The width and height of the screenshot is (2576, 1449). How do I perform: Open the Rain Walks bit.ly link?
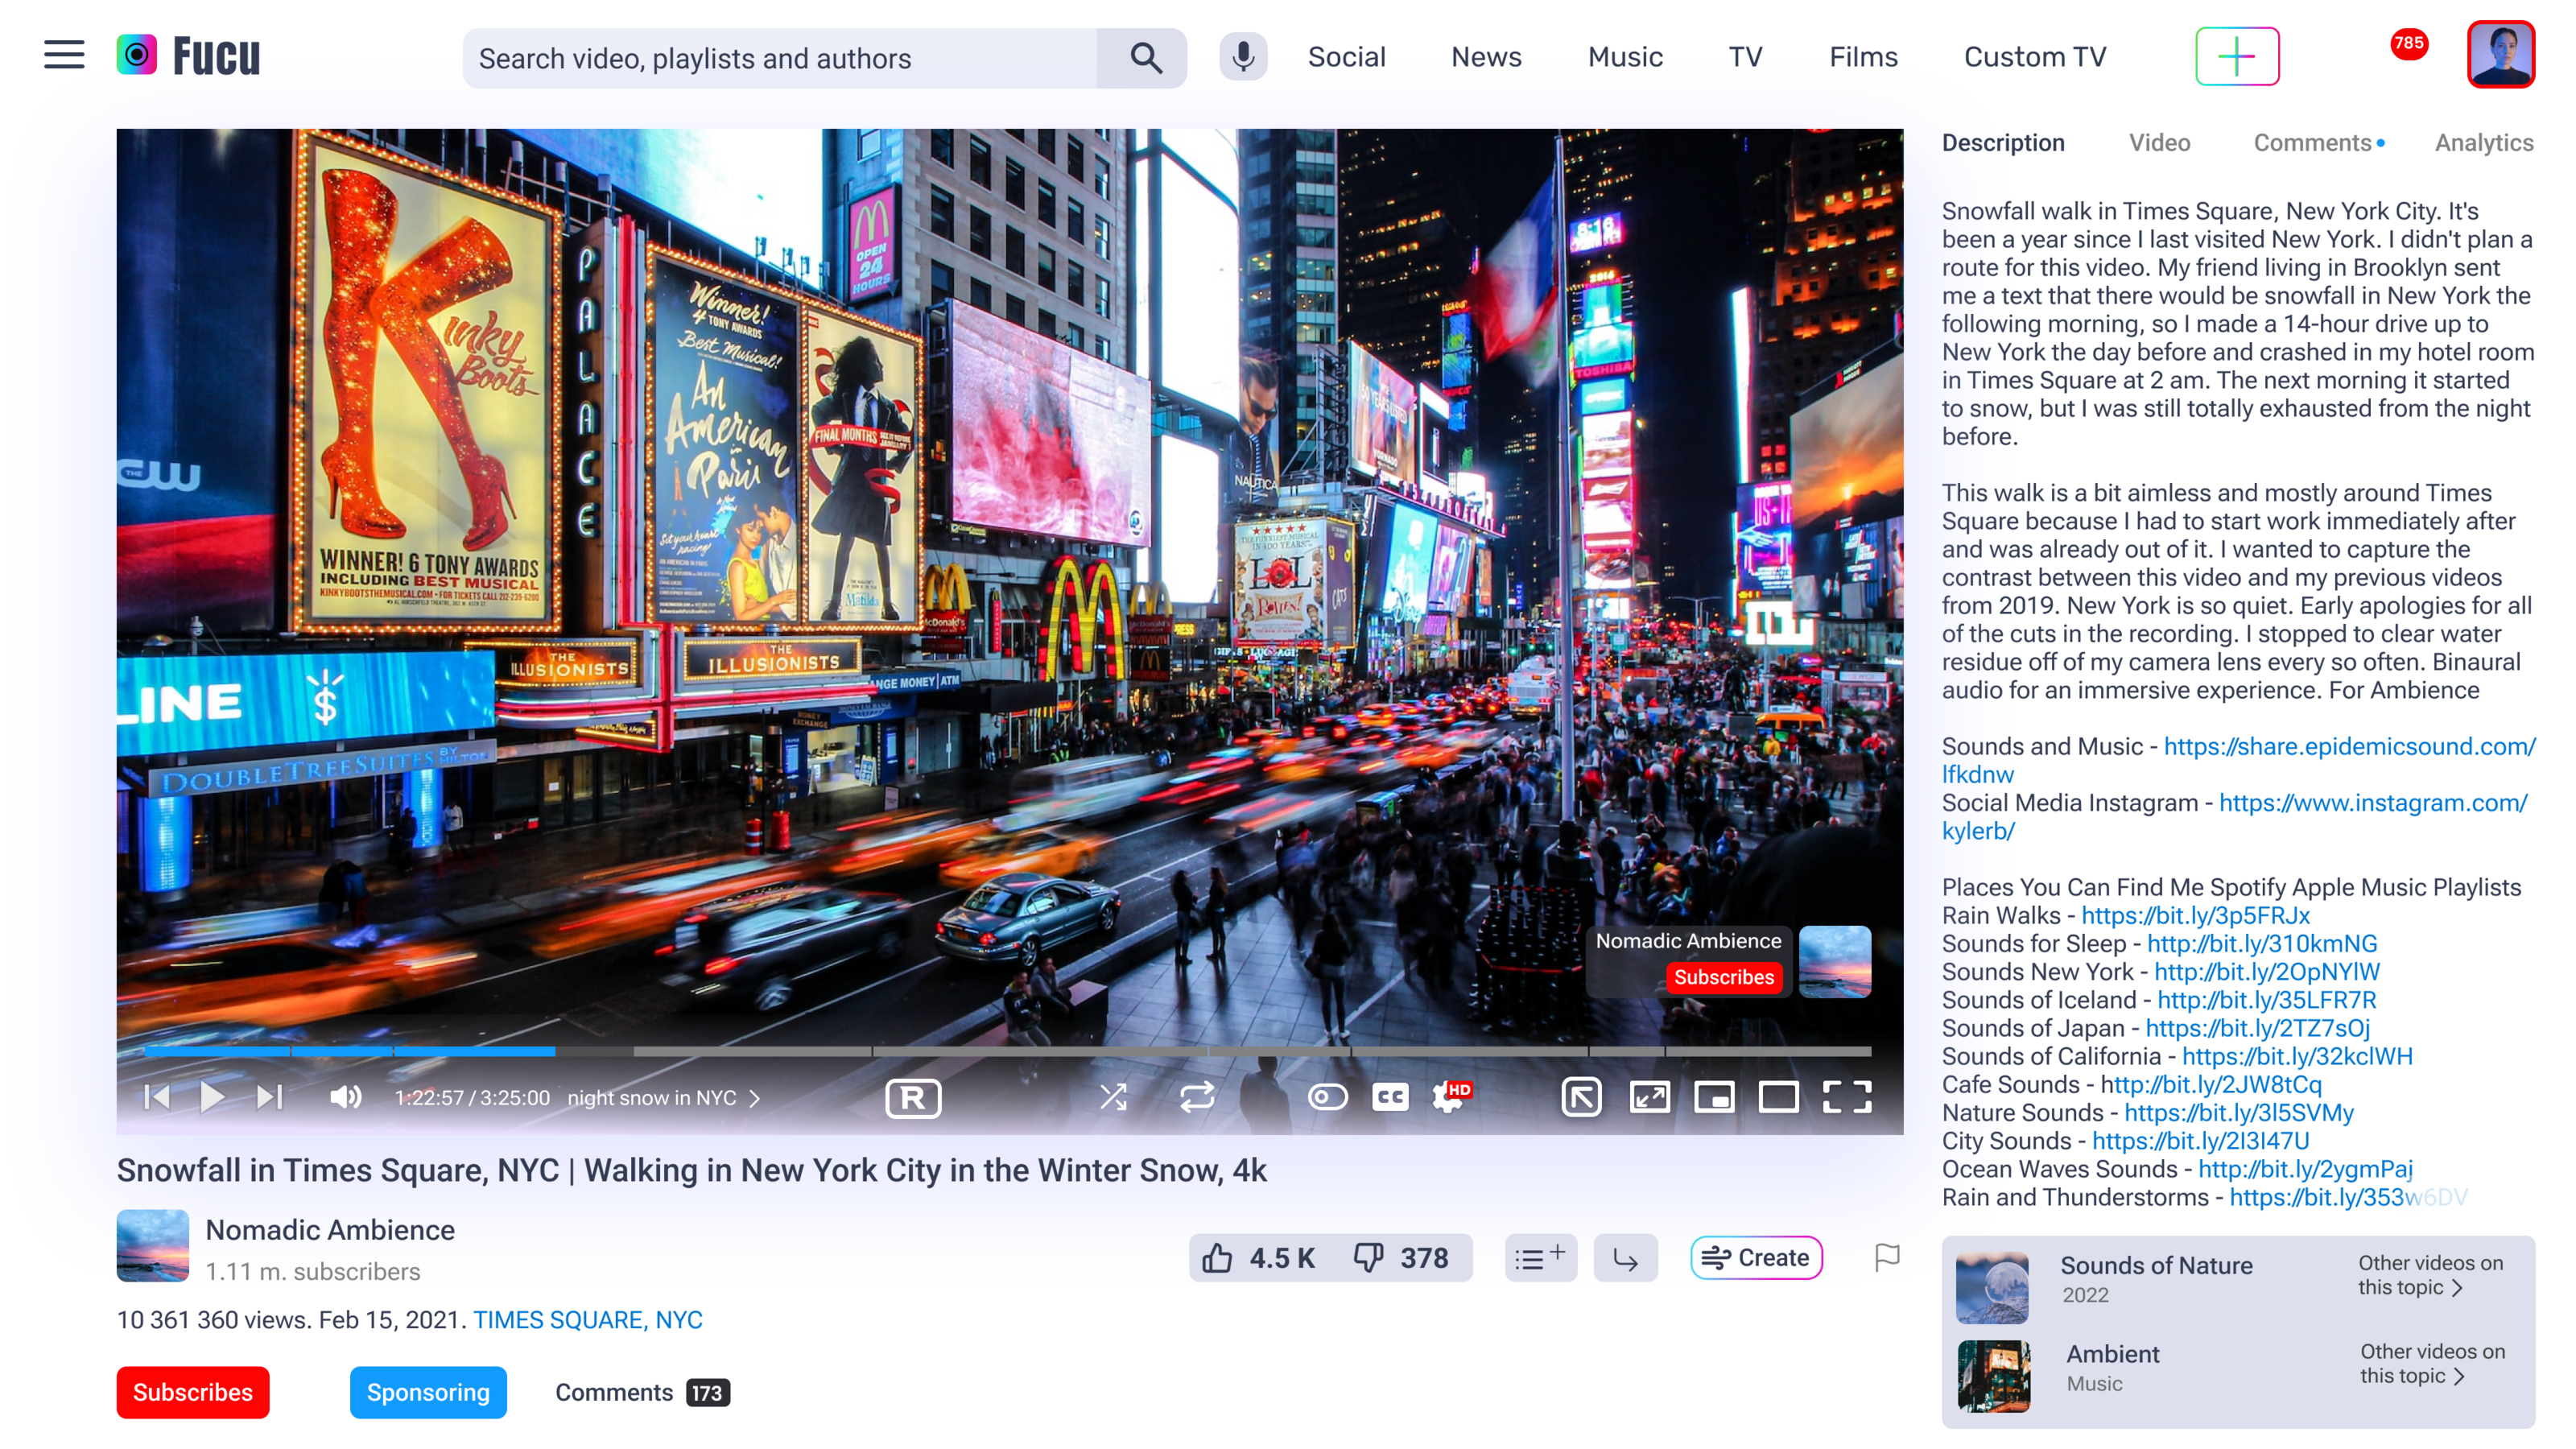2195,916
